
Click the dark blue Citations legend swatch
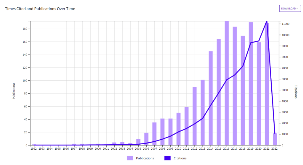[167, 158]
